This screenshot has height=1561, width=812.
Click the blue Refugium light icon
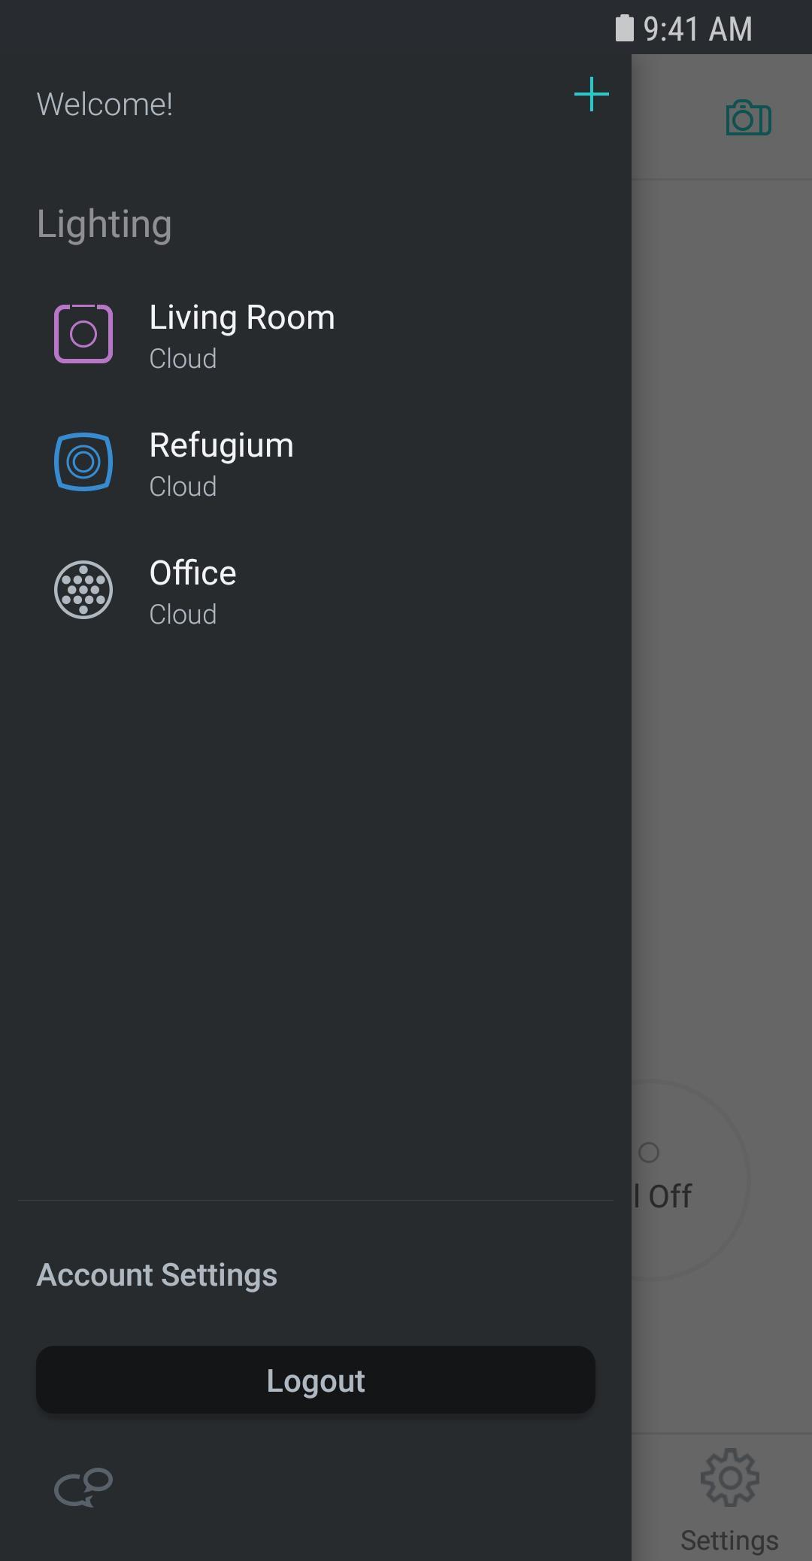click(83, 462)
